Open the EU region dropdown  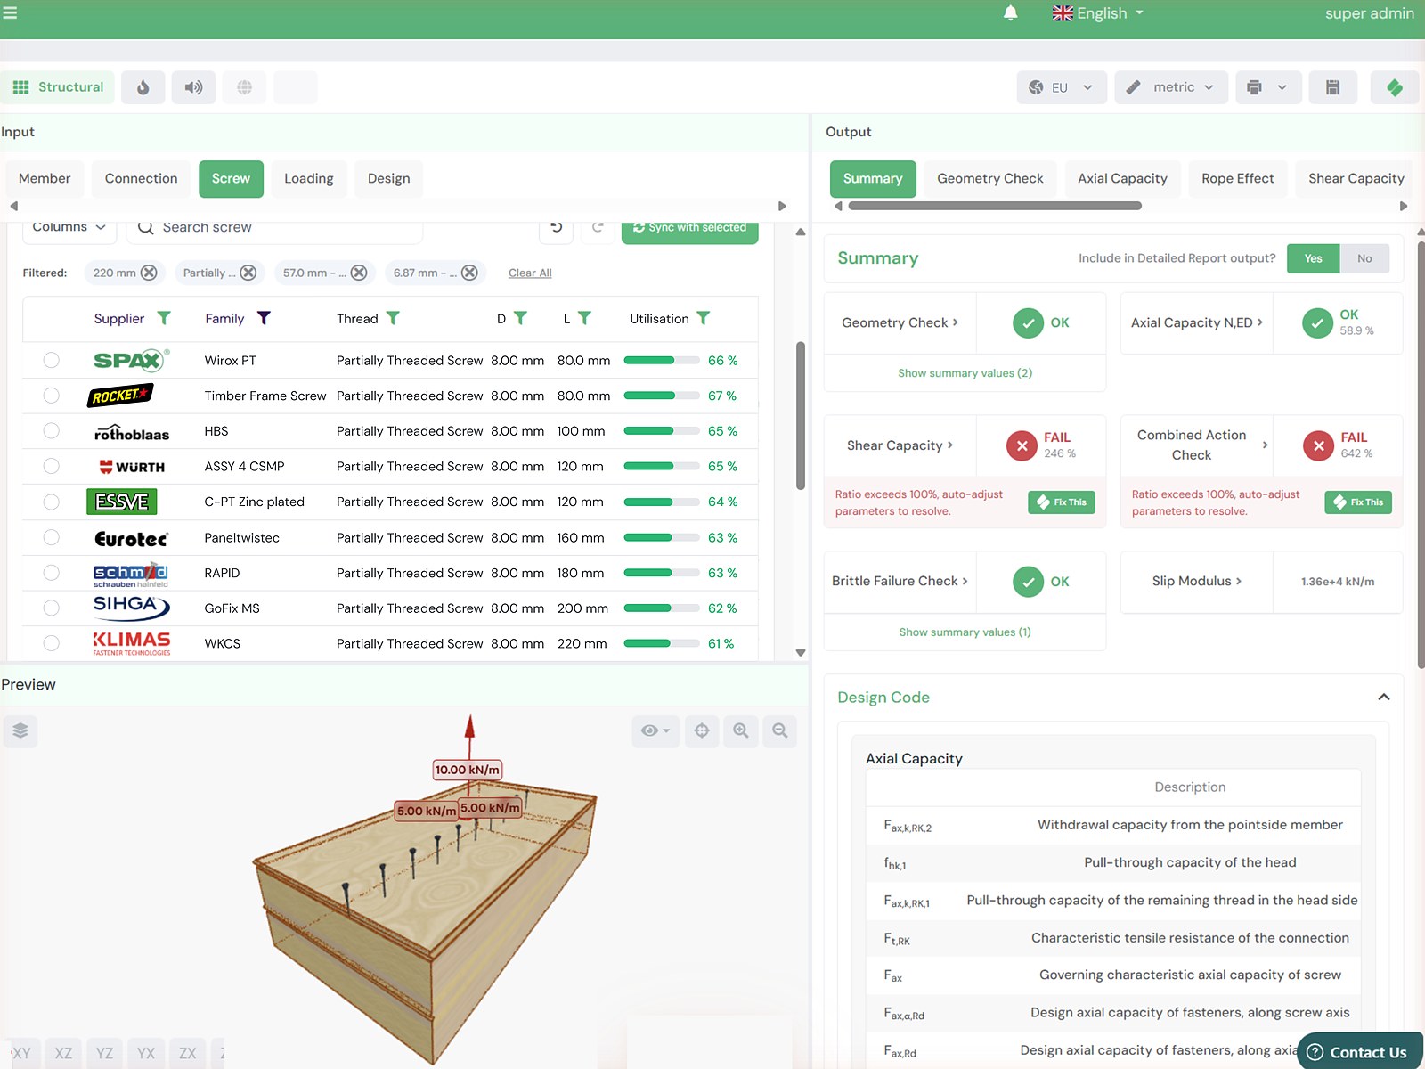[1062, 87]
